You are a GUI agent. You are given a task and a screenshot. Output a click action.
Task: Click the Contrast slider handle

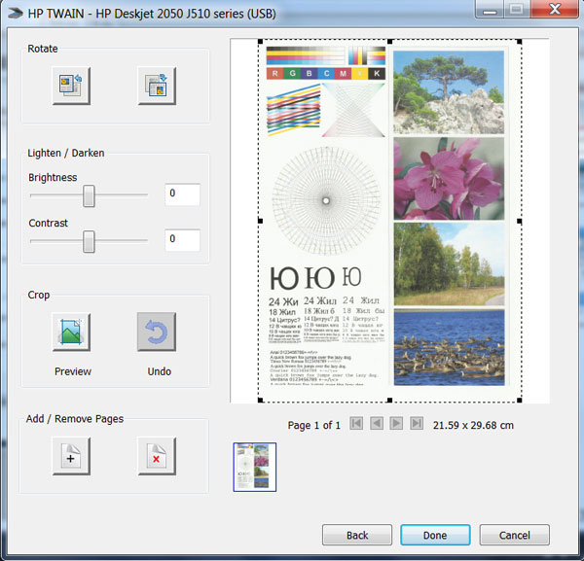89,241
